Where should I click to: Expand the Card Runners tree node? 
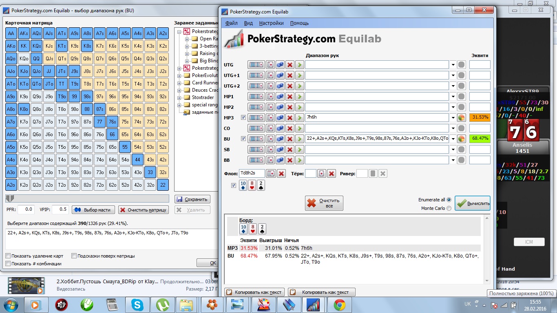click(180, 83)
